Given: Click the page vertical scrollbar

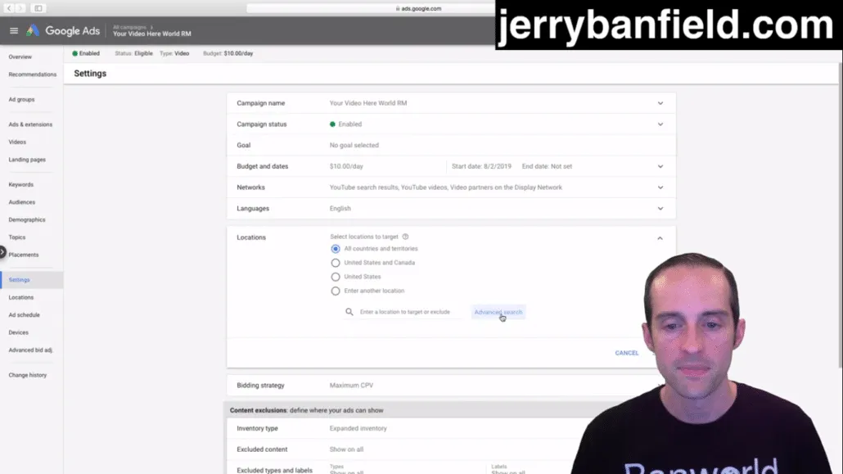Looking at the screenshot, I should (840, 215).
